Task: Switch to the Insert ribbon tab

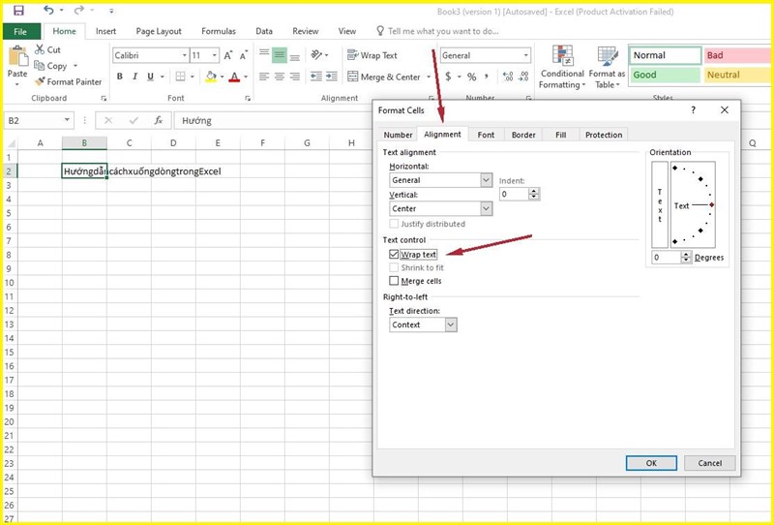Action: pos(105,31)
